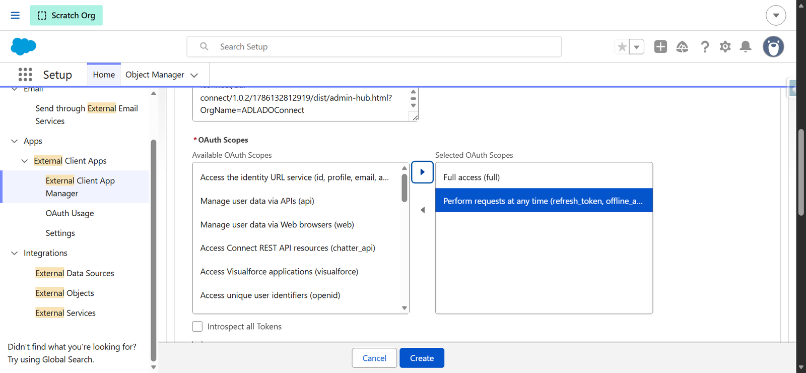806x373 pixels.
Task: Switch to the Home tab
Action: pos(104,75)
